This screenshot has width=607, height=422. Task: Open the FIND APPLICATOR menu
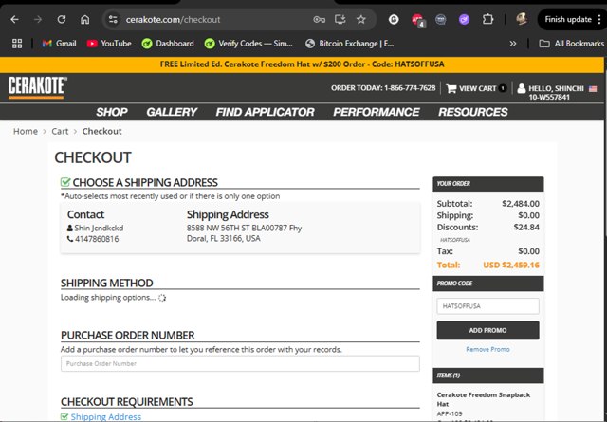pyautogui.click(x=266, y=112)
